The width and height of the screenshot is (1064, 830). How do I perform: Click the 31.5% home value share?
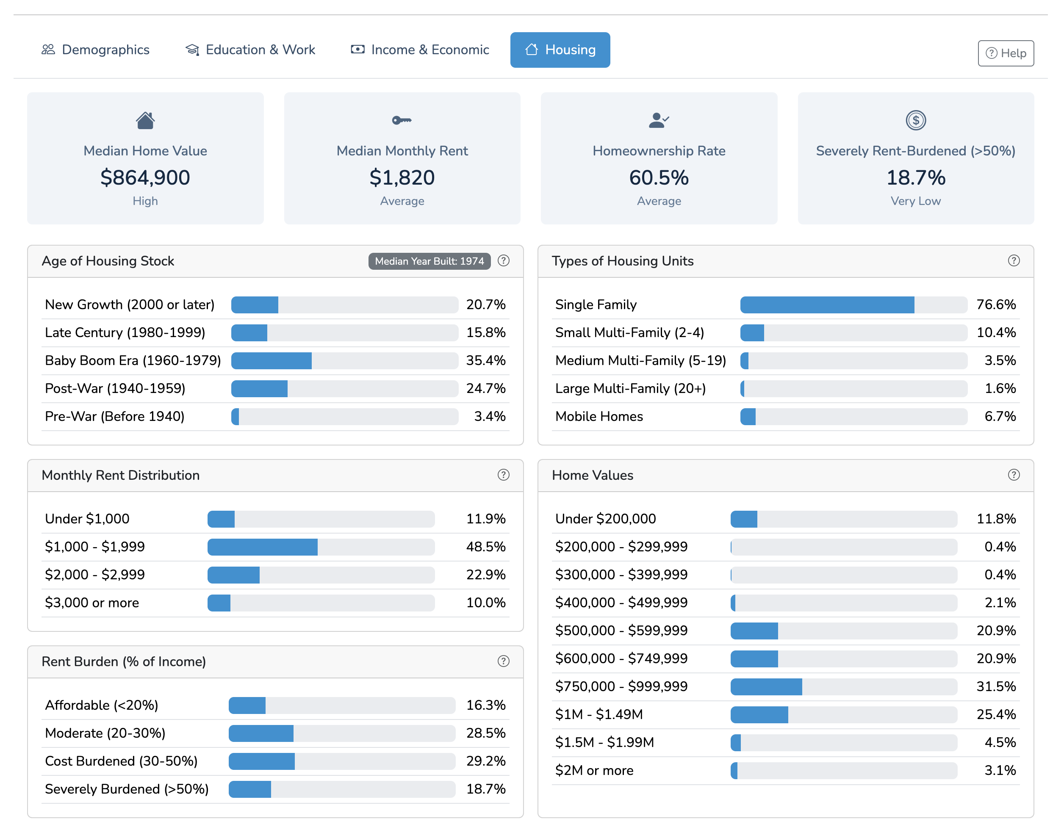click(996, 687)
